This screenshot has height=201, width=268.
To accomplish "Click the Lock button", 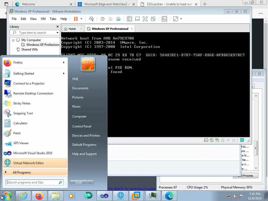I will tap(79, 182).
